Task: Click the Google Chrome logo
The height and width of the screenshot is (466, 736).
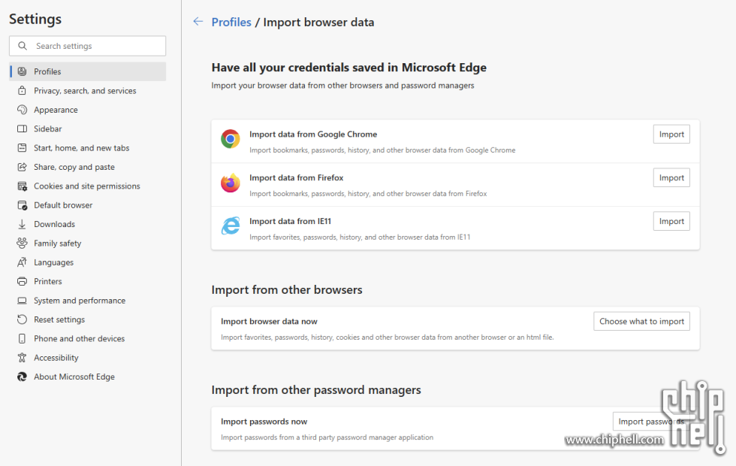Action: [x=231, y=139]
